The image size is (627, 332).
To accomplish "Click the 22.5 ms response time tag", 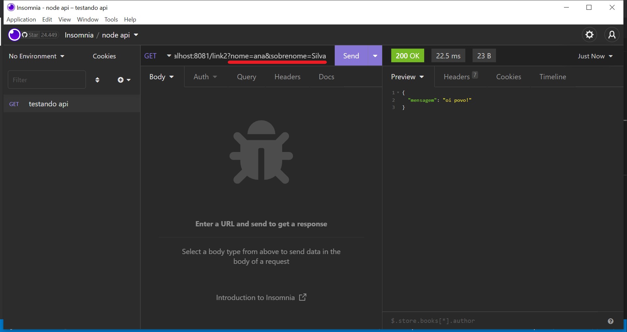I will [x=448, y=56].
